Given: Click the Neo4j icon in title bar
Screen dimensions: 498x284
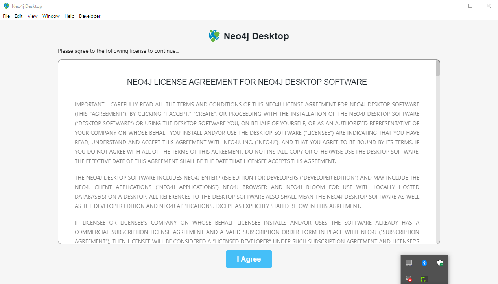Looking at the screenshot, I should [7, 6].
